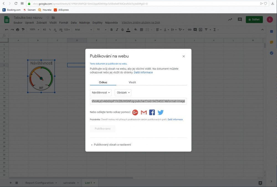Click the undo arrow icon
Viewport: 277px width, 187px height.
point(7,30)
